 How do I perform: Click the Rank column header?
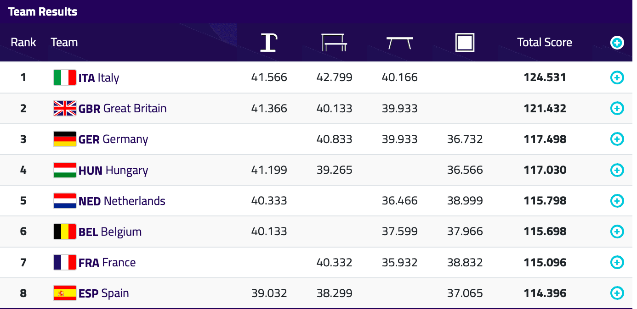23,43
